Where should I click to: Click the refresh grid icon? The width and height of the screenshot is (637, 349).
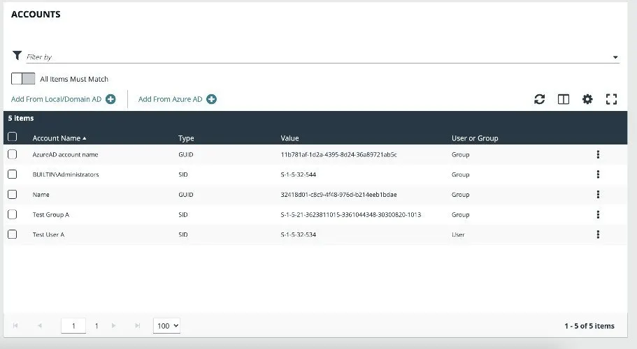pyautogui.click(x=540, y=99)
